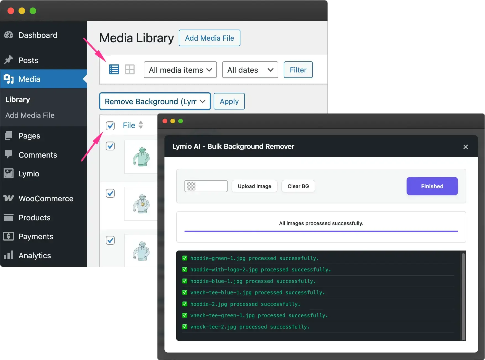Click the Media camera-note icon
Screen dimensions: 485x360
[9, 79]
